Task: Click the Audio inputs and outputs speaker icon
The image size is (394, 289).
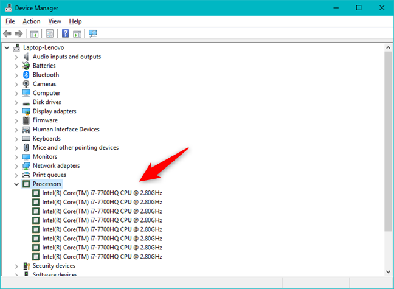Action: (26, 57)
